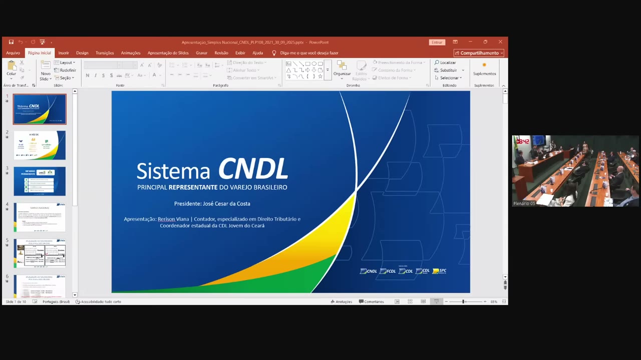
Task: Click the Colar paste icon
Action: (11, 66)
